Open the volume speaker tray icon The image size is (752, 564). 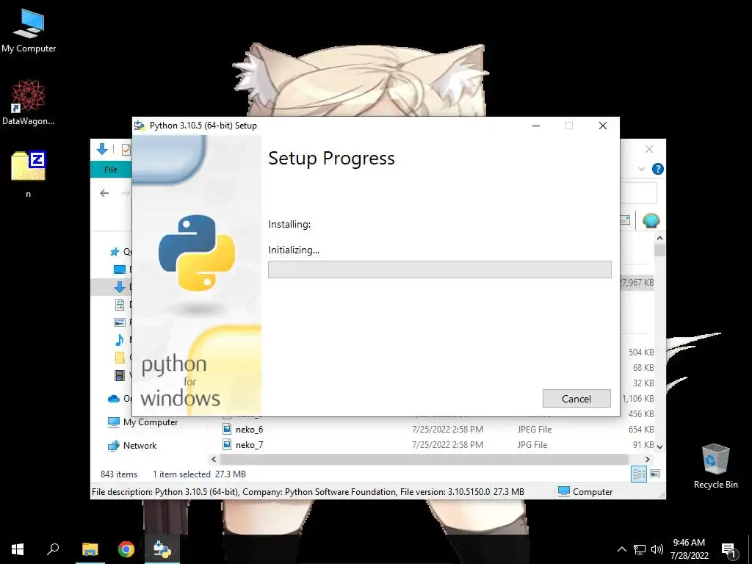point(657,549)
